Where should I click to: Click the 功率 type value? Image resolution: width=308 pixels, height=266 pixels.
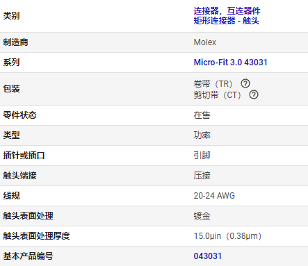pos(202,135)
